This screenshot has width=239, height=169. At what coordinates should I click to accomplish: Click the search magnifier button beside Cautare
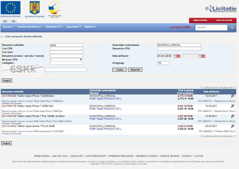coord(232,27)
